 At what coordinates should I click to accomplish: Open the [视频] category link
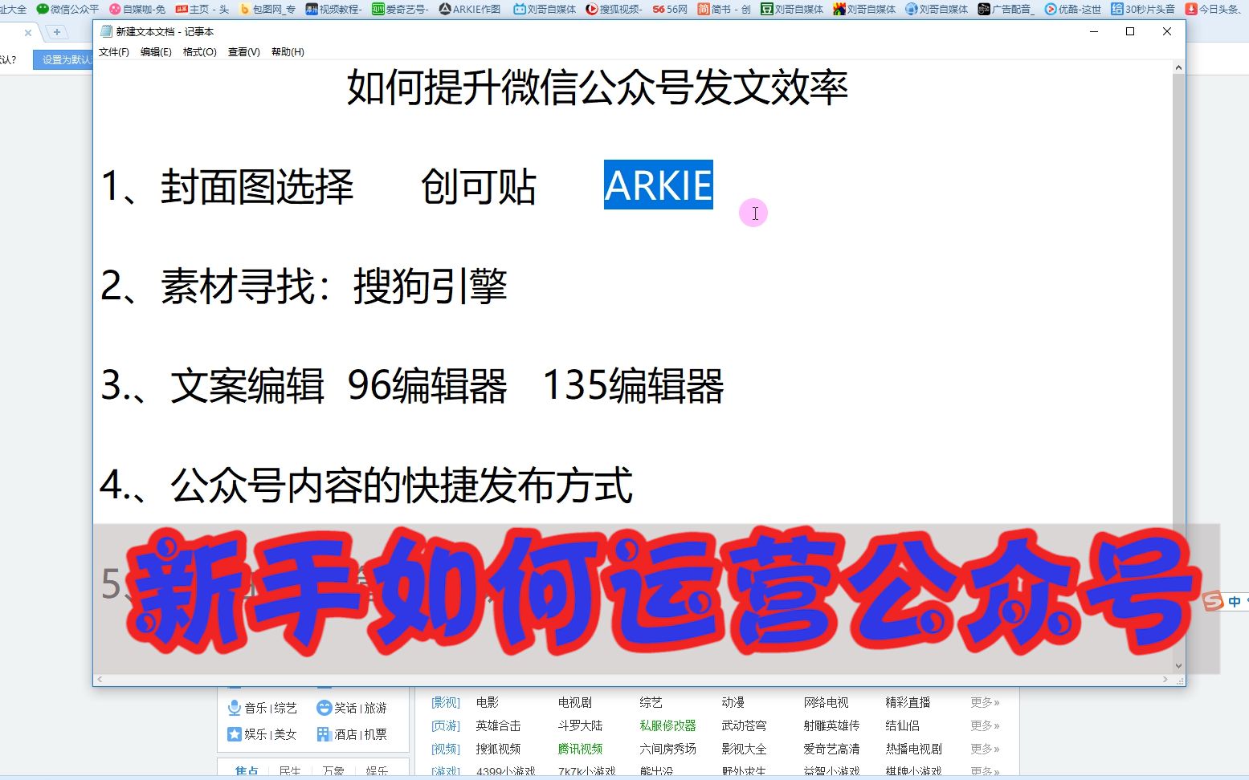tap(446, 749)
